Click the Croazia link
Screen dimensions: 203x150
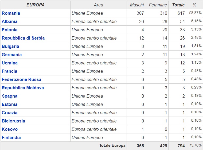[10, 113]
